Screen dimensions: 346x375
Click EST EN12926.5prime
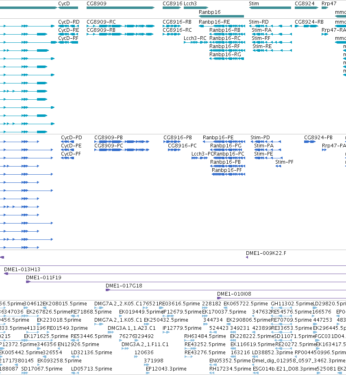tap(78, 344)
